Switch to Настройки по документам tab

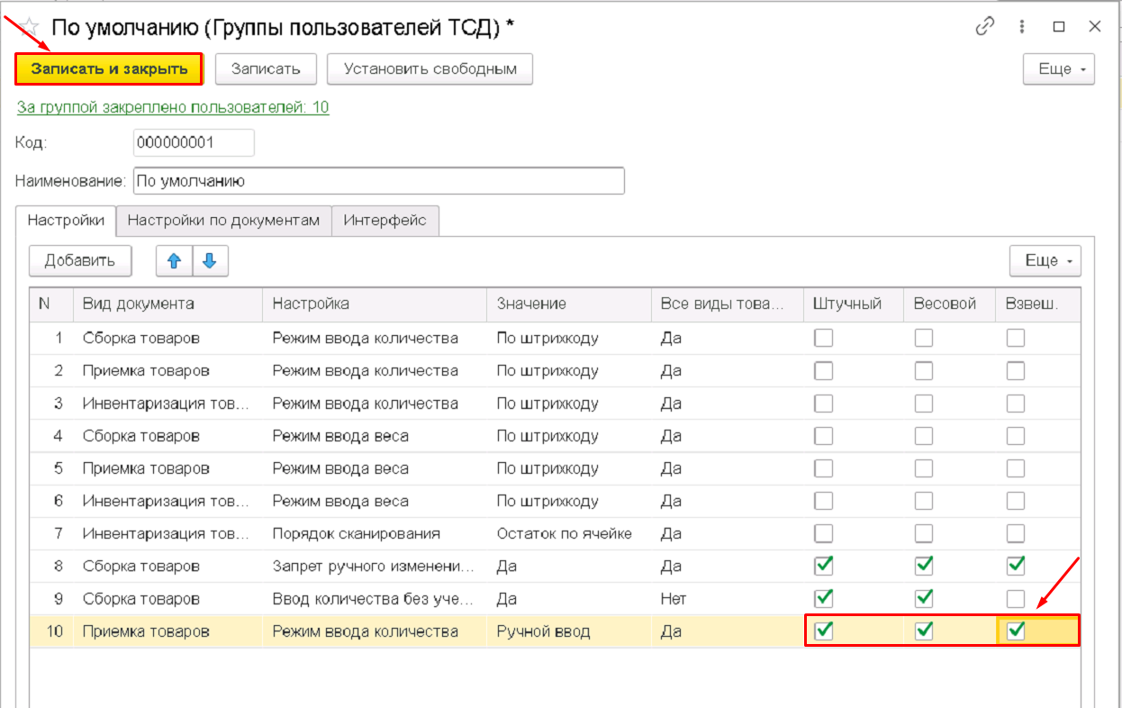coord(223,221)
